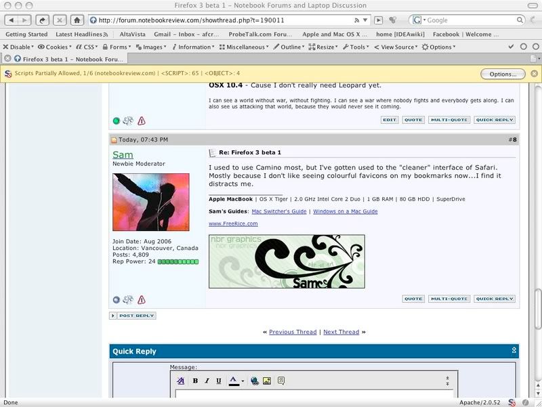
Task: Click QUICK REPLY on Sam's post #8
Action: pos(495,299)
